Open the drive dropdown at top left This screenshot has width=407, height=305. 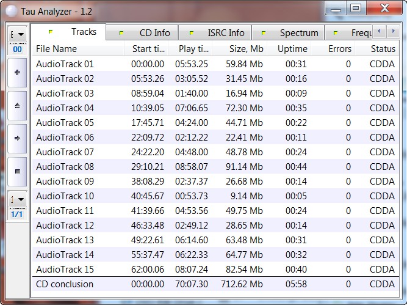[x=18, y=35]
